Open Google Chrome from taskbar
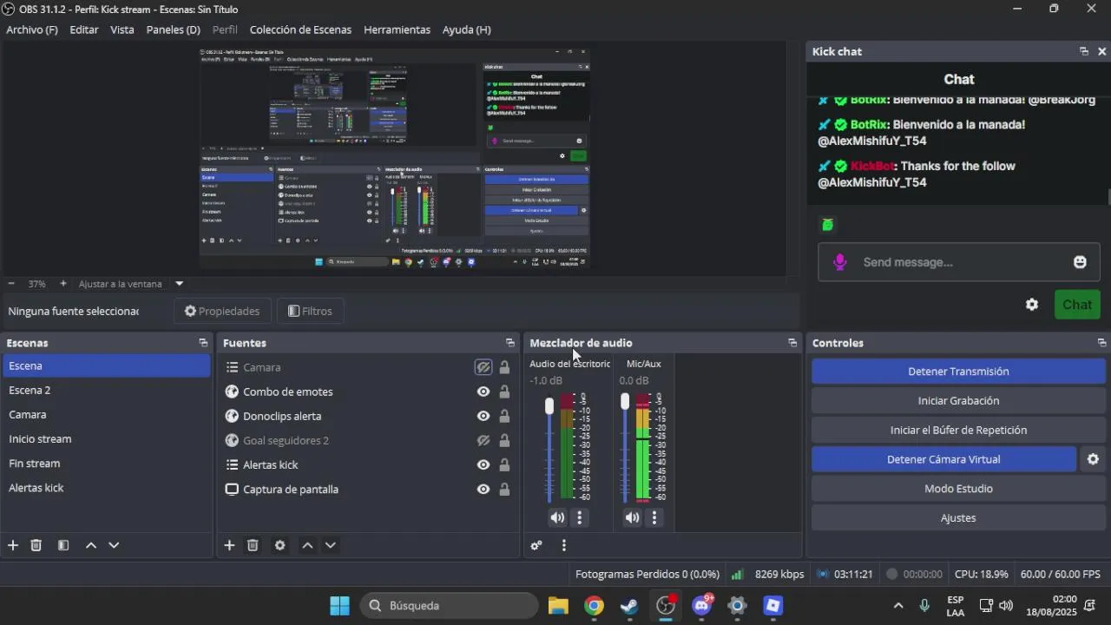The height and width of the screenshot is (625, 1111). click(x=594, y=606)
